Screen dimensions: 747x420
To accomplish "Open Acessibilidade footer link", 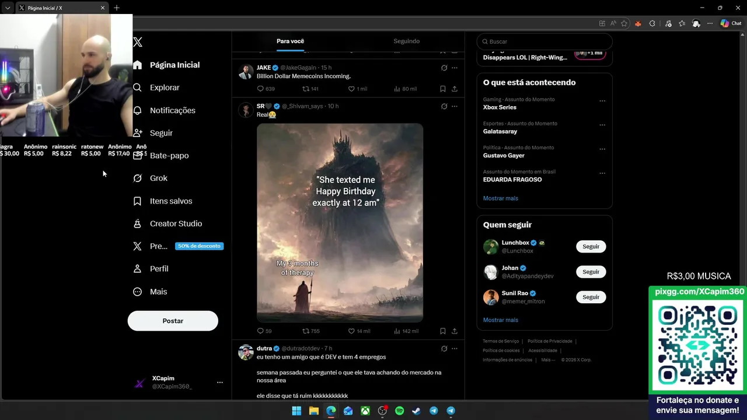I will click(543, 351).
